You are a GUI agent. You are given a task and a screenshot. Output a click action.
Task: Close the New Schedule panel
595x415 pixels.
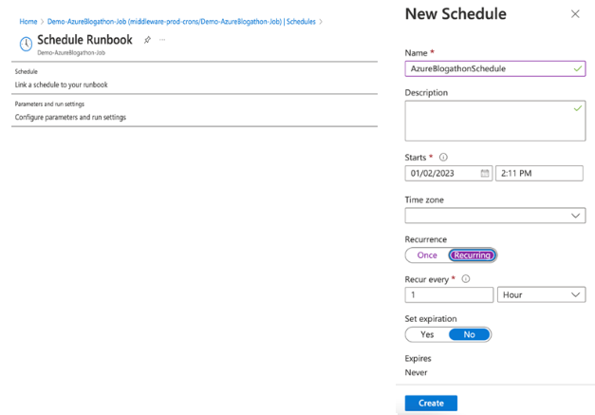point(575,14)
